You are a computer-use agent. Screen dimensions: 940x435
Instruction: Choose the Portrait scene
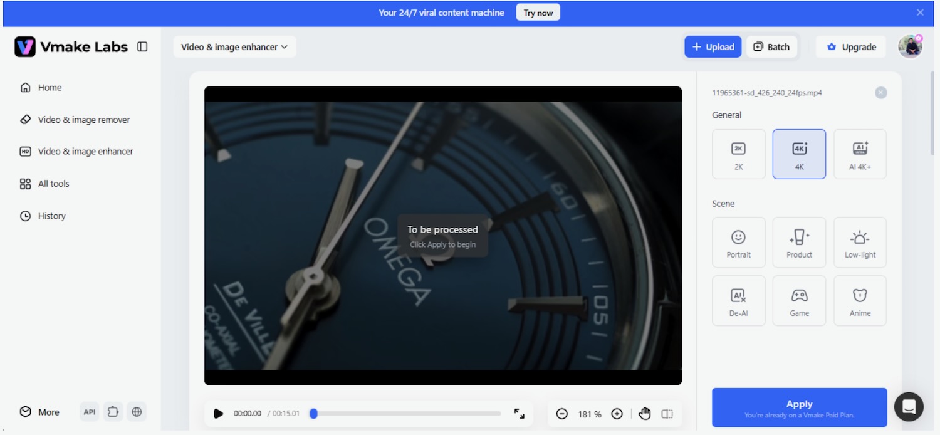pos(739,242)
